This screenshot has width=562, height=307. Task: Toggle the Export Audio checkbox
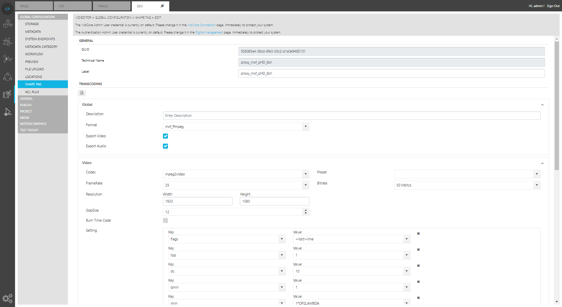165,146
